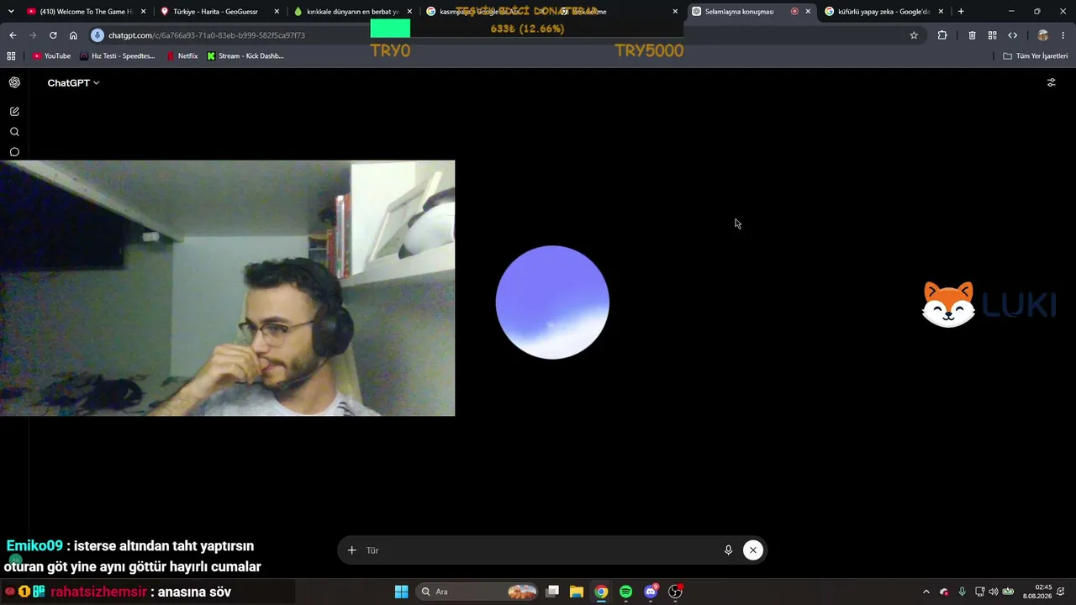Open the Windows Start menu
Screen dimensions: 1076x605
click(x=401, y=592)
